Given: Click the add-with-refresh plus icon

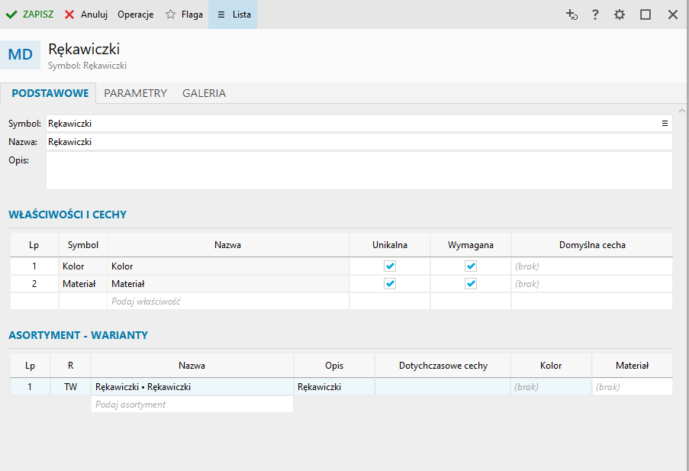Looking at the screenshot, I should [571, 15].
